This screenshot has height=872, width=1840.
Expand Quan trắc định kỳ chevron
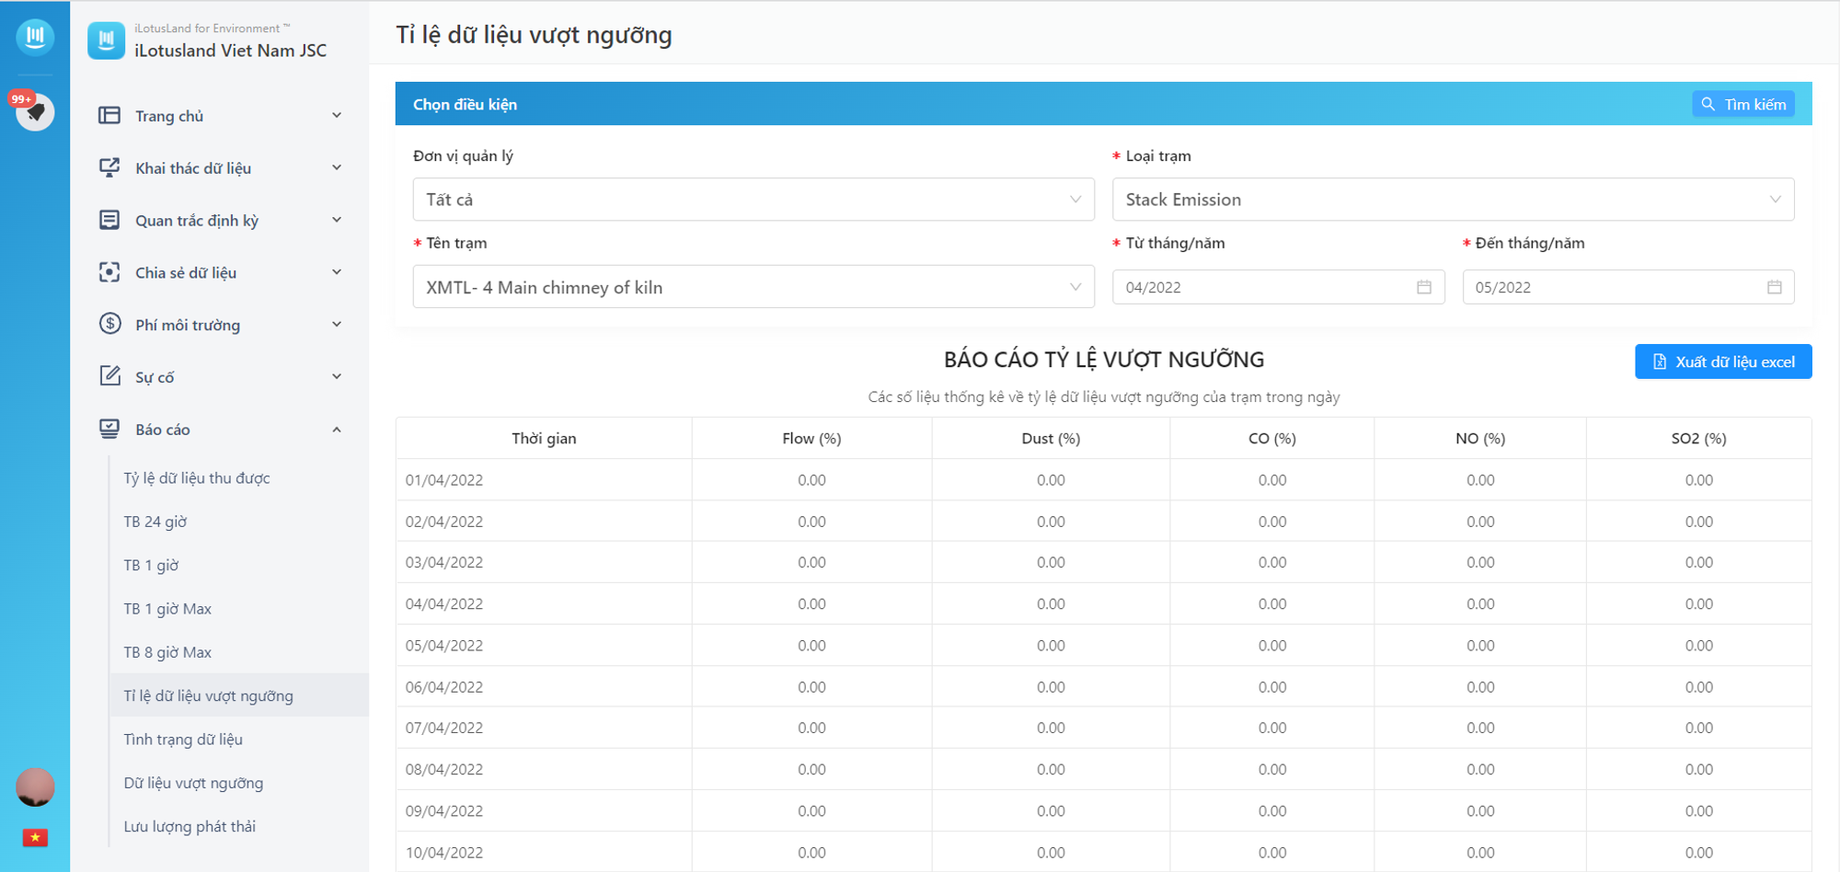(x=337, y=220)
